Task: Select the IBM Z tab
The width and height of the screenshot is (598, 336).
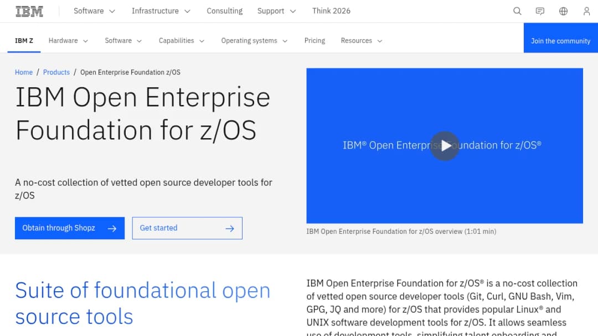Action: [24, 41]
